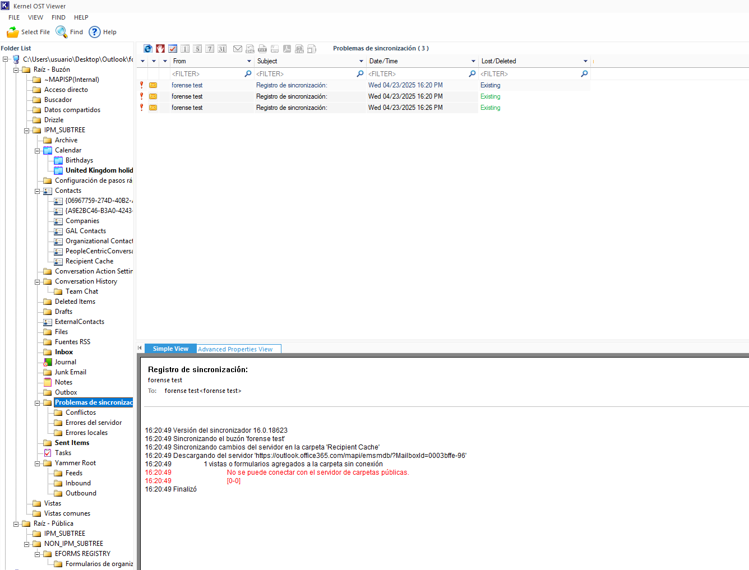Click the HTML export icon
Image resolution: width=749 pixels, height=570 pixels.
[x=299, y=49]
